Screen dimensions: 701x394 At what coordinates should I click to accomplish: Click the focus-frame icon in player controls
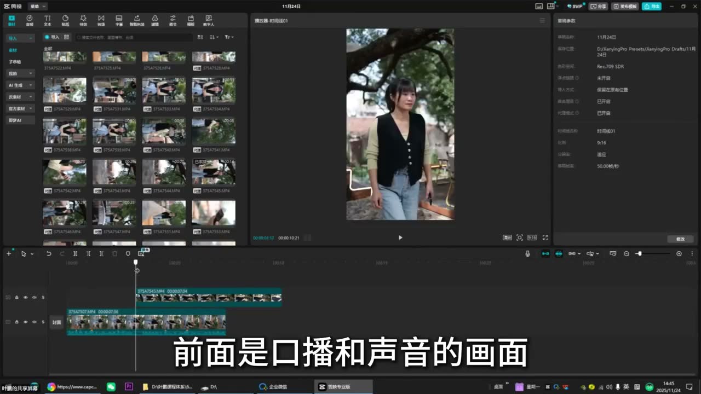[x=520, y=237]
